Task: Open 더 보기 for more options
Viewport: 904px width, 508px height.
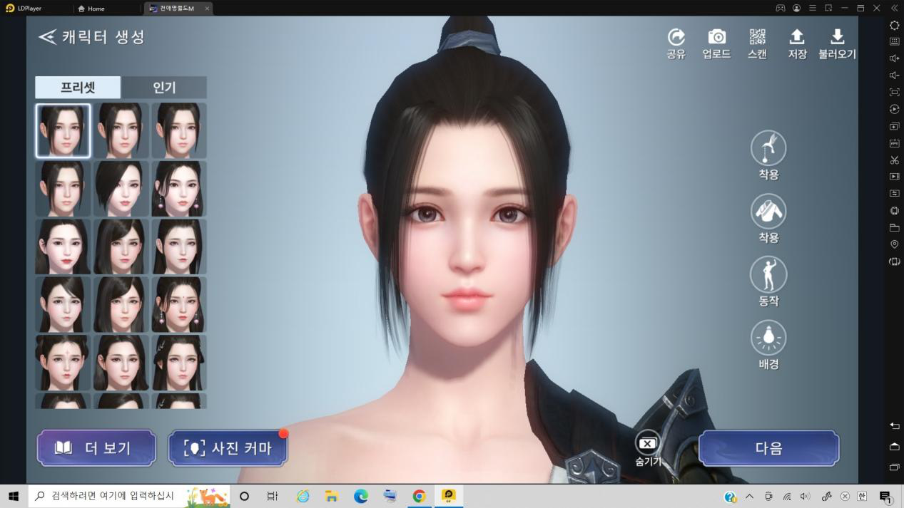Action: point(96,448)
